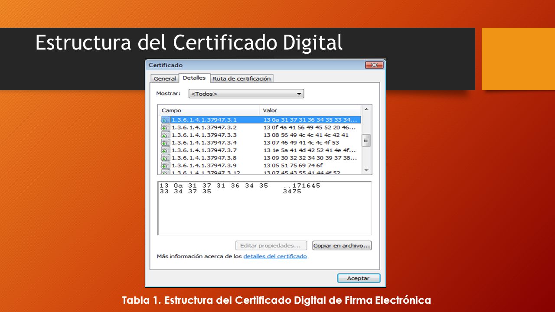Click the field list scrollbar thumb

366,140
